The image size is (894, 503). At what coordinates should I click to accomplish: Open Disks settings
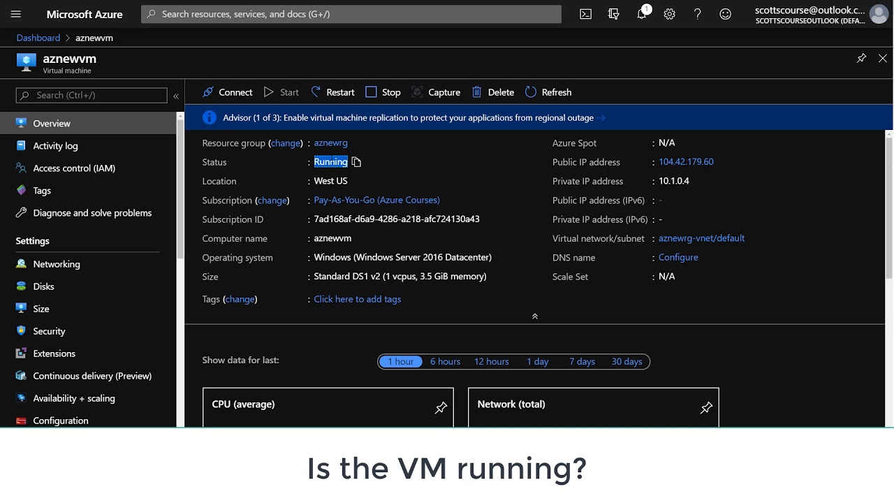pos(88,286)
